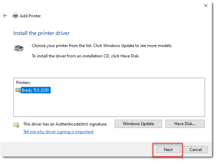Click the printer icon beside Add Printer
This screenshot has height=161, width=216.
coord(15,16)
